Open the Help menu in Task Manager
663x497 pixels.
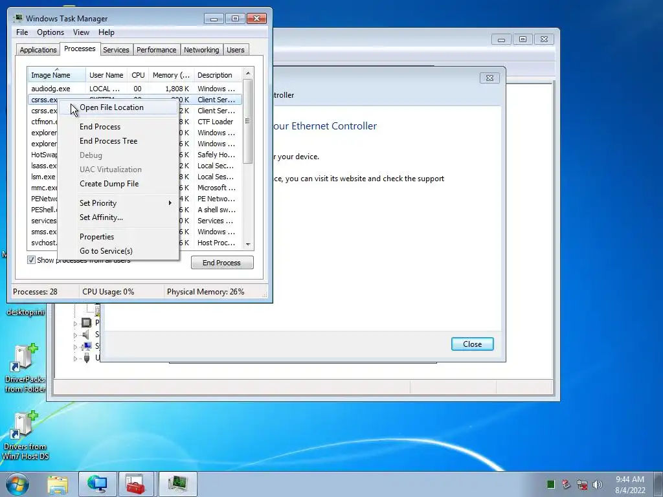pos(106,32)
